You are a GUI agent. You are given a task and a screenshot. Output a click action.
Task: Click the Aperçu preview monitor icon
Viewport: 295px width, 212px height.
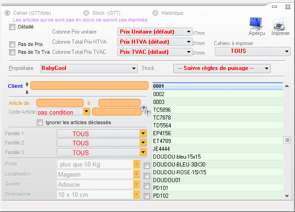(256, 23)
